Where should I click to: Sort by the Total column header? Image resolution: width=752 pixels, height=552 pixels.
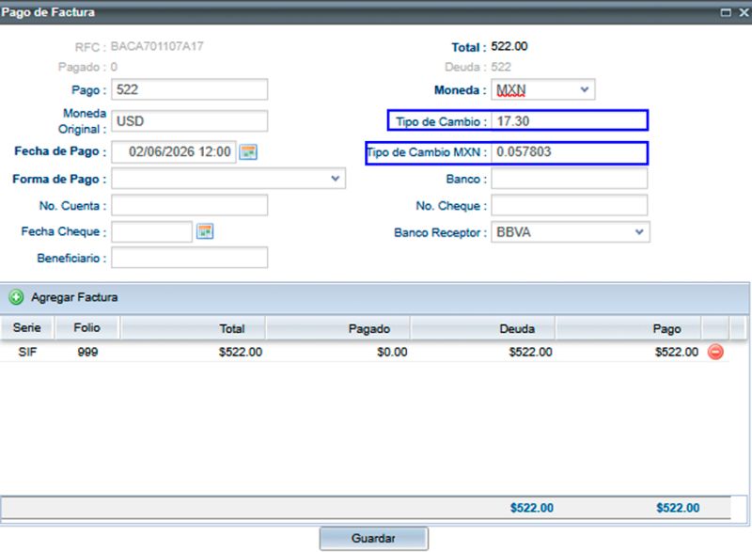[193, 328]
